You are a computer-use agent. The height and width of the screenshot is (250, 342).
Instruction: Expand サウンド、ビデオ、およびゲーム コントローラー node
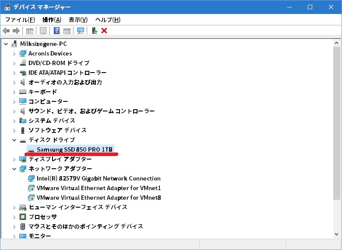[14, 111]
